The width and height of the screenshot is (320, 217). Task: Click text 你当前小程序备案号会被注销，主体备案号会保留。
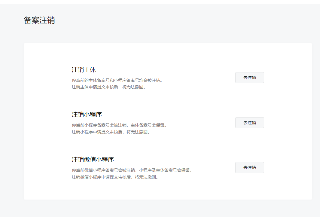tap(120, 125)
